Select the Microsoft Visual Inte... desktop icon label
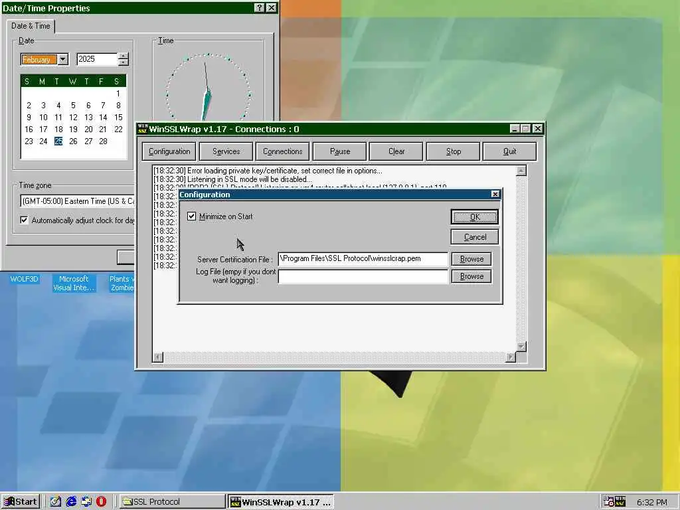Screen dimensions: 680x510 pos(74,283)
